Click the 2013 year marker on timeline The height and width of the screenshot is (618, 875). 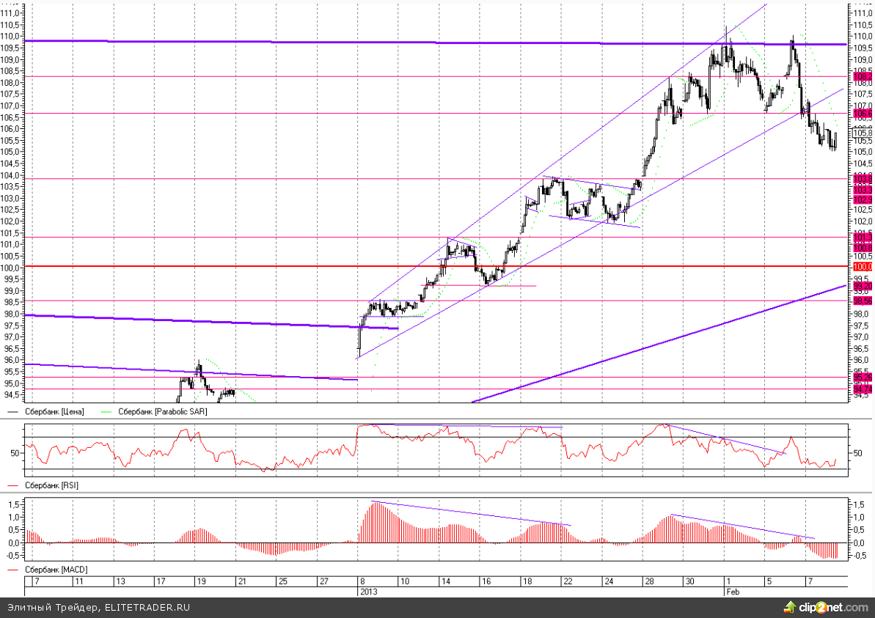click(367, 591)
